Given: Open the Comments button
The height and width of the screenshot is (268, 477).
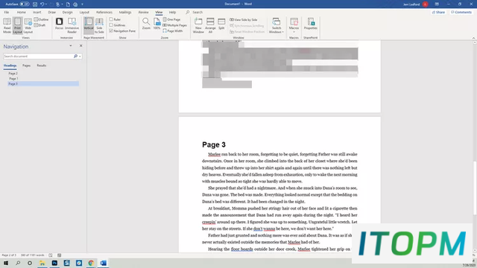Looking at the screenshot, I should (x=461, y=12).
